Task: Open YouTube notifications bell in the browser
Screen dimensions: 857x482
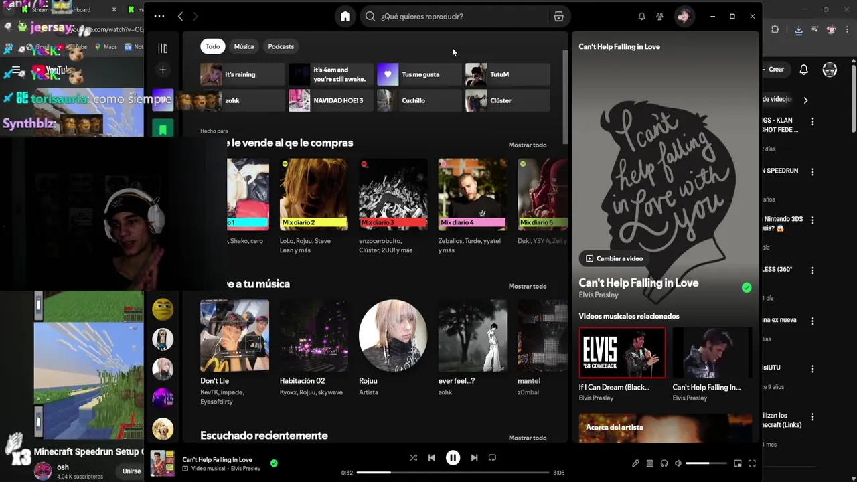Action: (x=804, y=70)
